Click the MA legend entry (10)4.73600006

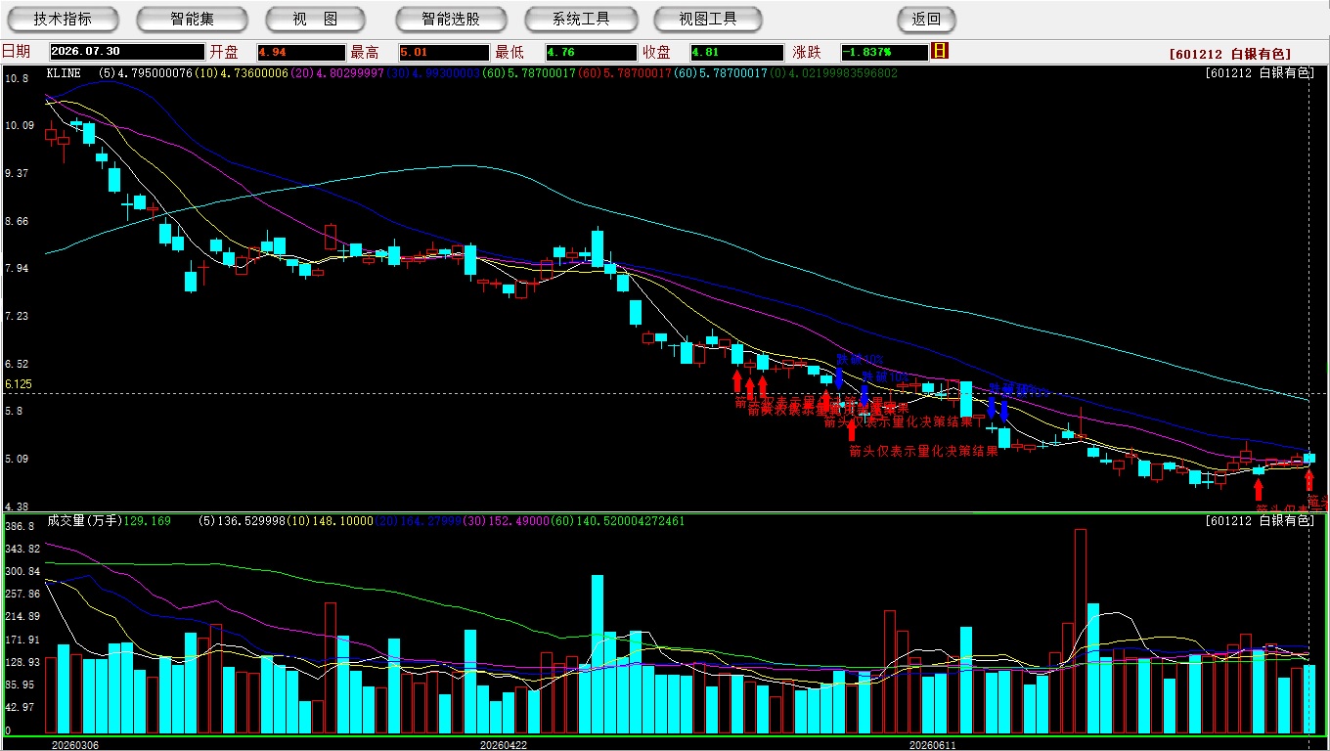240,73
